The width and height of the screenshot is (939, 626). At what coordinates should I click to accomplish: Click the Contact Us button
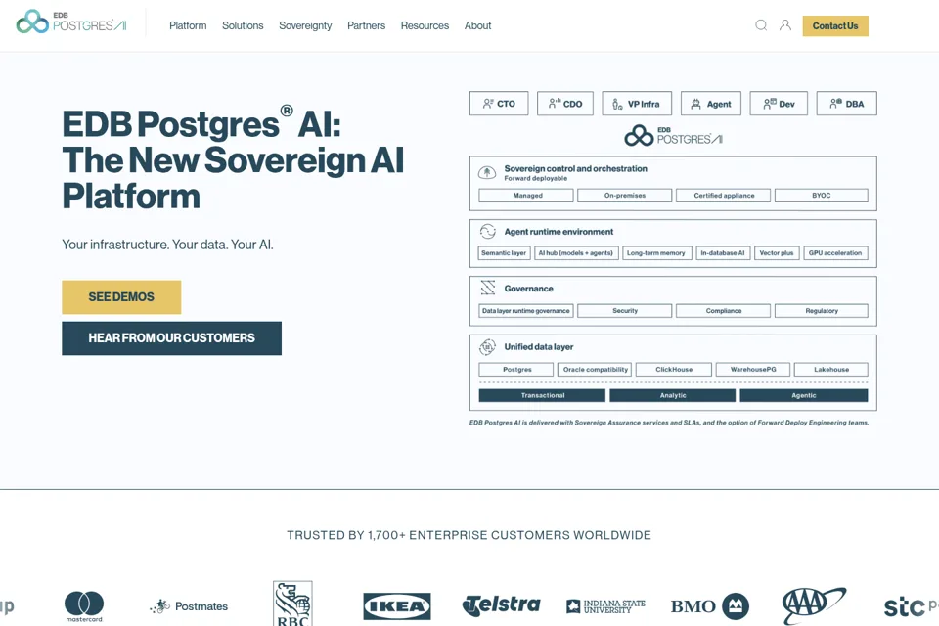tap(835, 25)
